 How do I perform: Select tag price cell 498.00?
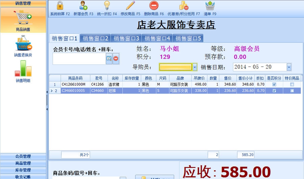[x=199, y=84]
